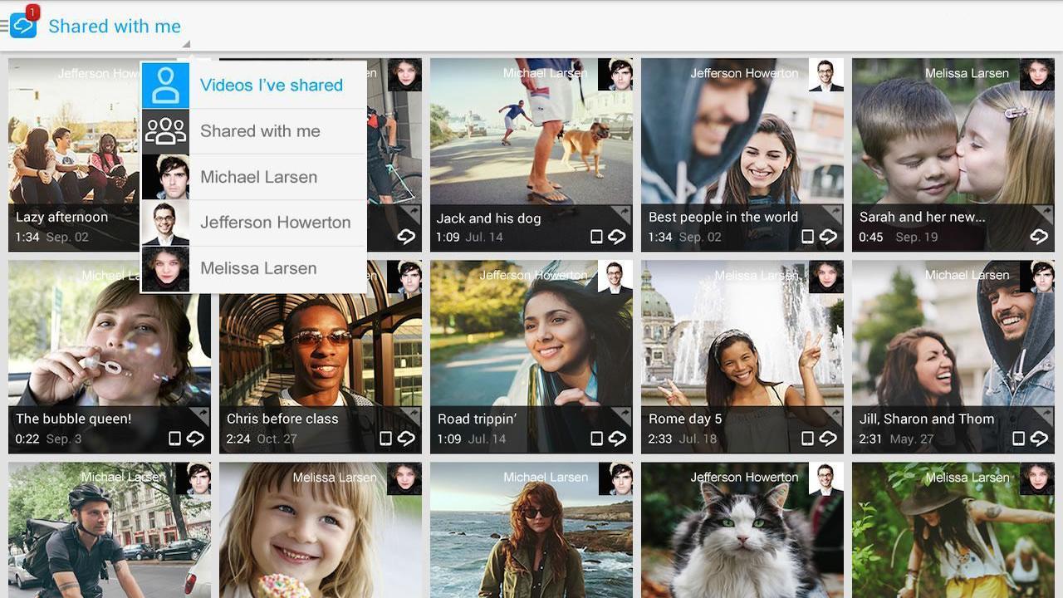
Task: Click the device icon on Best people in the world
Action: pos(807,236)
